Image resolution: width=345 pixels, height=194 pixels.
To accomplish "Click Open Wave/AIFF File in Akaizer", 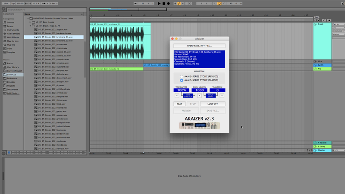I will (x=199, y=46).
